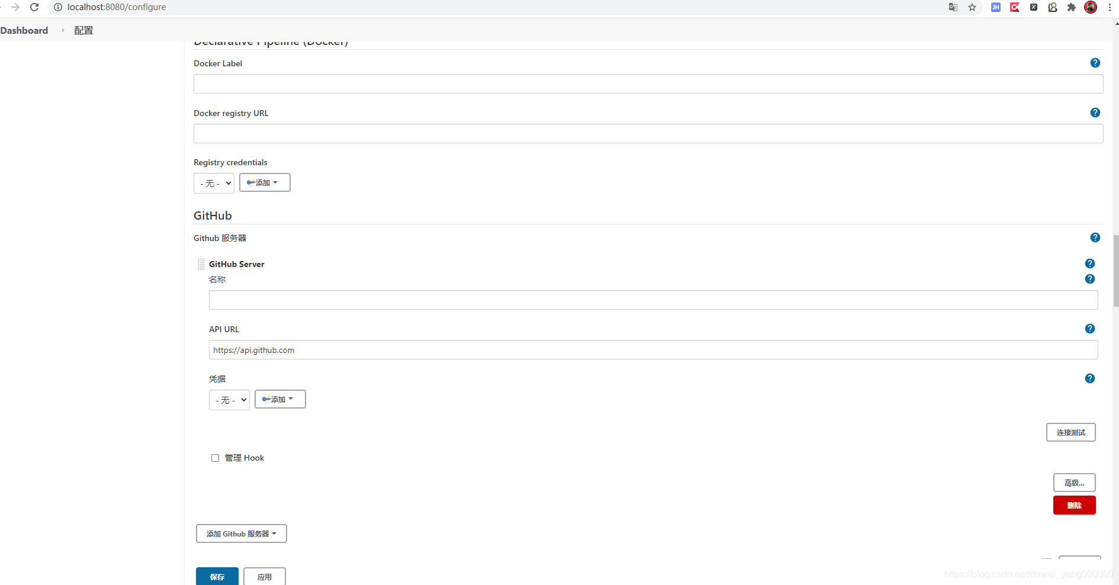Focus the GitHub Server 名称 input

point(653,300)
